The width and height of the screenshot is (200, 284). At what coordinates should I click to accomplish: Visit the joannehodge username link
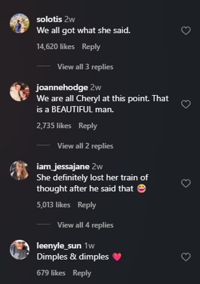(x=62, y=87)
